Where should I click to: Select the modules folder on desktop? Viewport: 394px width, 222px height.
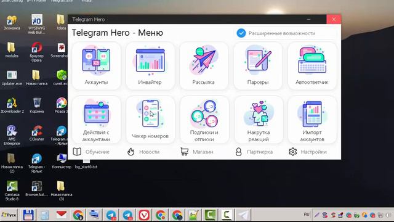pos(12,50)
